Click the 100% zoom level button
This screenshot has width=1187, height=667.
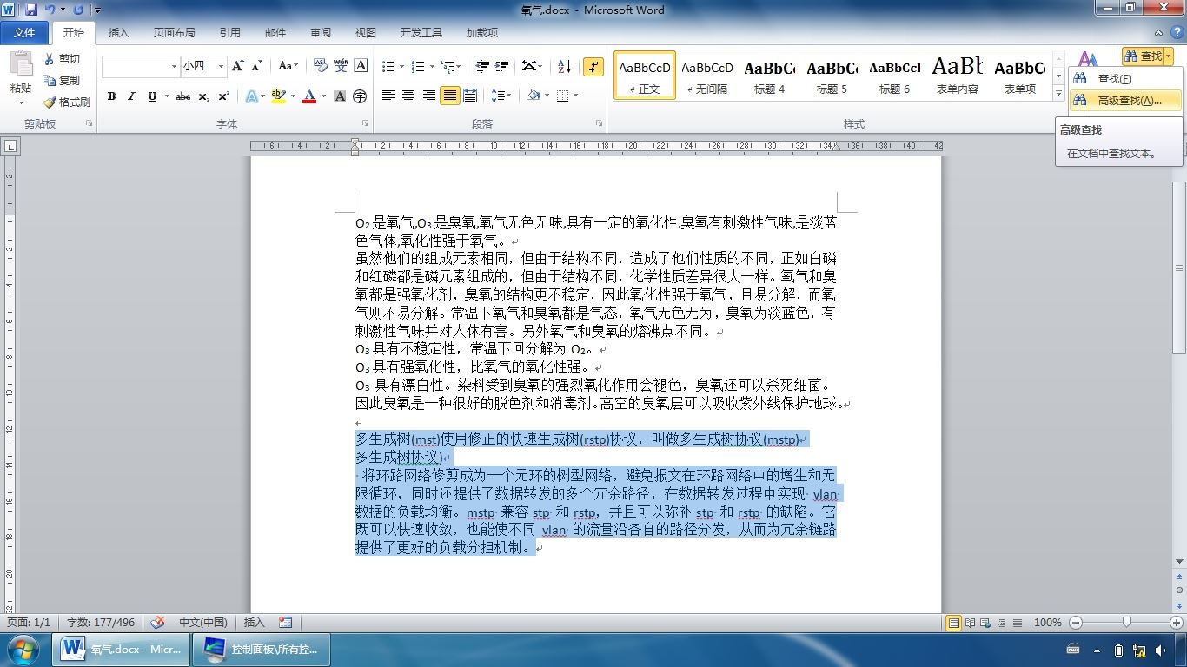coord(1048,623)
